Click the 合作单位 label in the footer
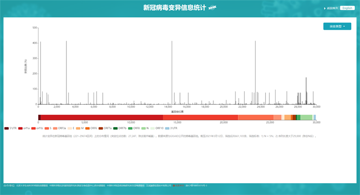This screenshot has width=360, height=195. 9,186
